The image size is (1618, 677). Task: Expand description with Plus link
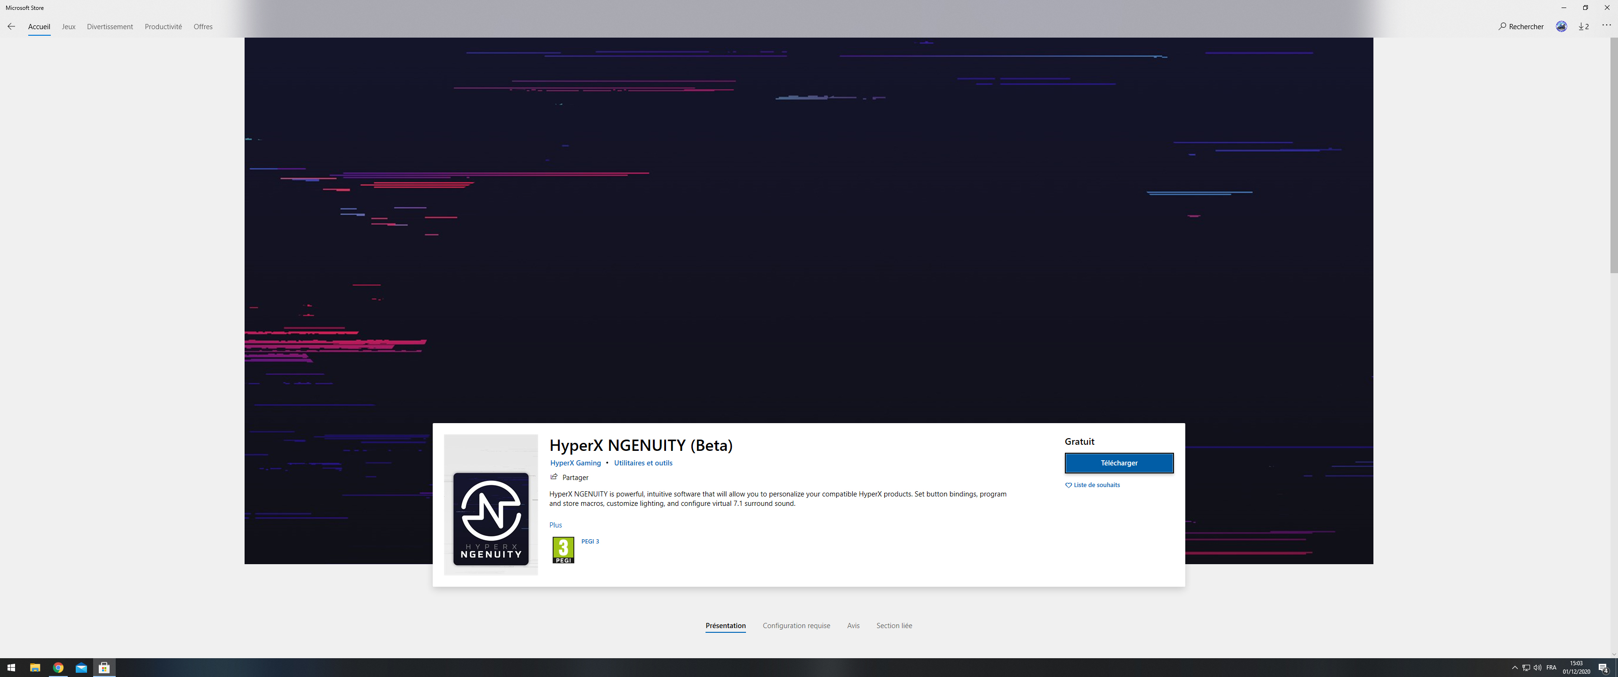click(555, 525)
